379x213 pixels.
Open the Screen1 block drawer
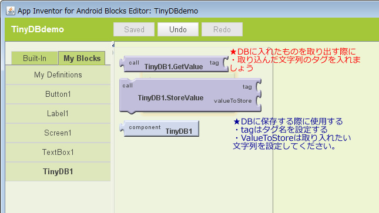58,133
